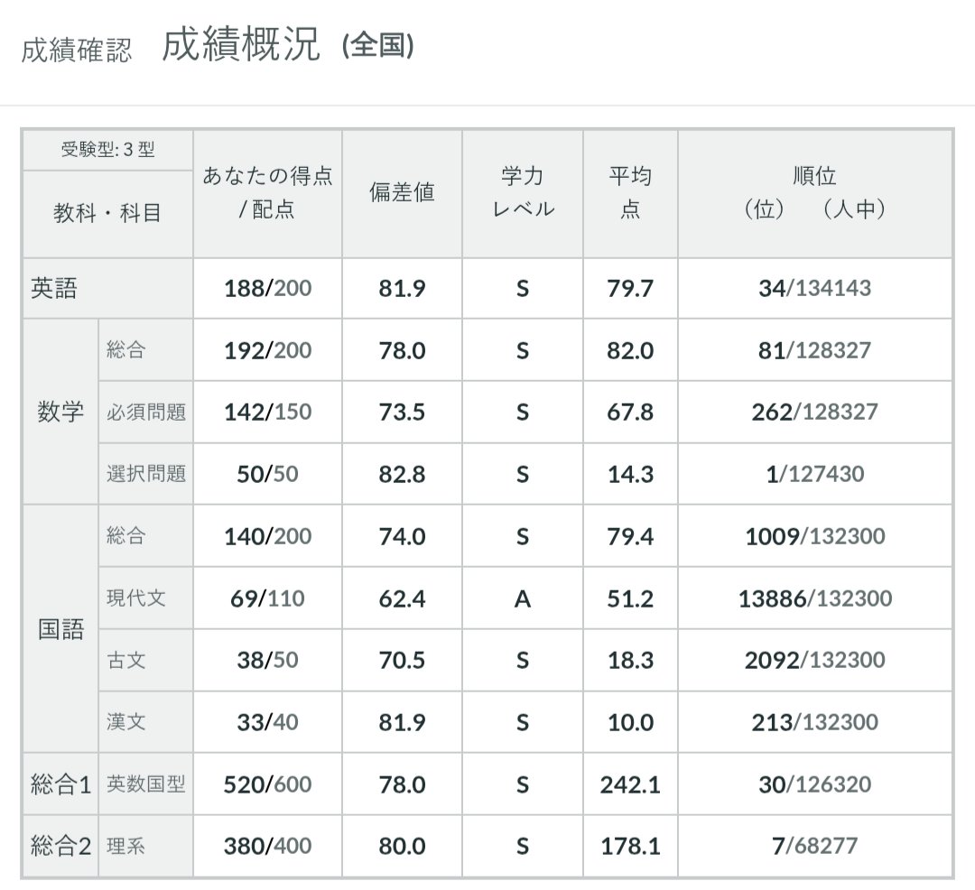Click the 英数国型 label
Viewport: 975px width, 890px height.
146,784
